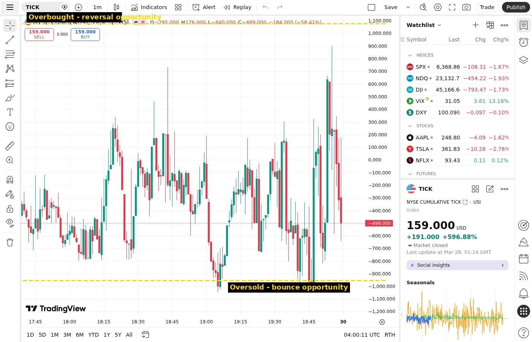Click the 159.000 SELL button

pos(39,34)
